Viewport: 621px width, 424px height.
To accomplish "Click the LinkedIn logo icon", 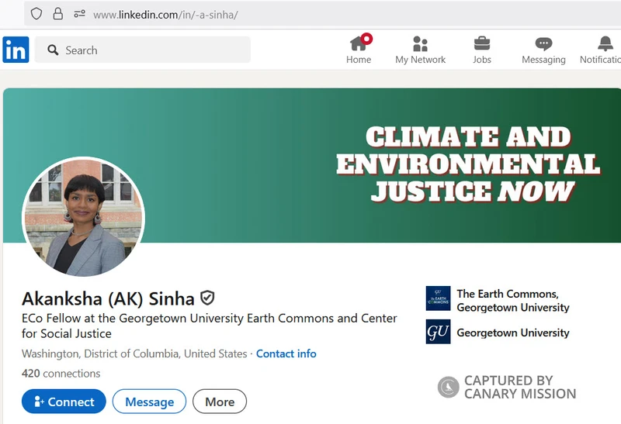I will (16, 50).
